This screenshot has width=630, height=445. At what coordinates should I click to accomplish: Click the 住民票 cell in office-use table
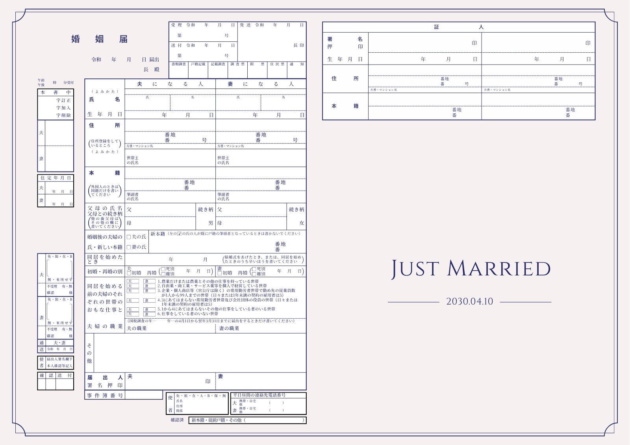(x=277, y=70)
